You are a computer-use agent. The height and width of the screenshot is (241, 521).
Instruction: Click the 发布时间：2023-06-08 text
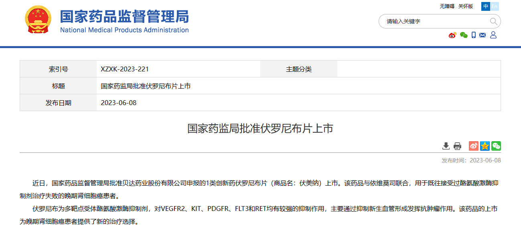471,160
